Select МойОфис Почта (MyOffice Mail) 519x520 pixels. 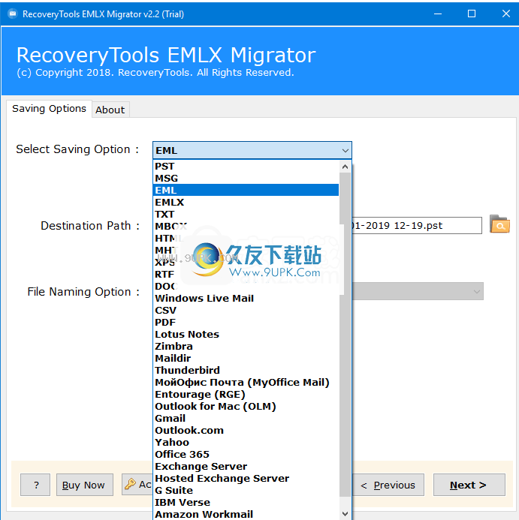[246, 382]
